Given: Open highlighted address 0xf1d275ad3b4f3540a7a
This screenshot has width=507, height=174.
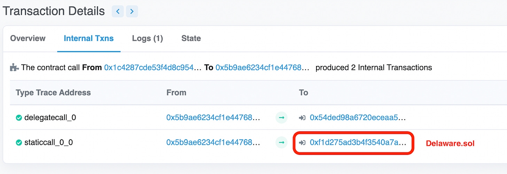Looking at the screenshot, I should click(x=358, y=142).
